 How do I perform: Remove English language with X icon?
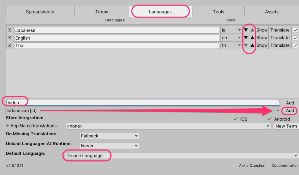[10, 38]
